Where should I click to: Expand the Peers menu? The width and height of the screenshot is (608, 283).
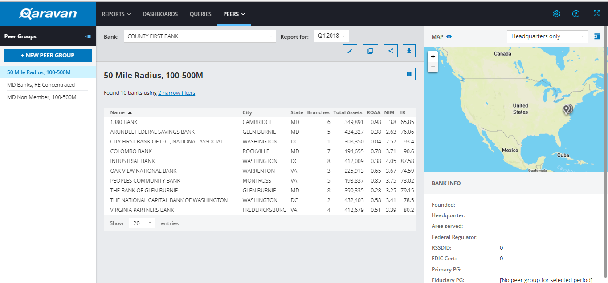point(234,14)
